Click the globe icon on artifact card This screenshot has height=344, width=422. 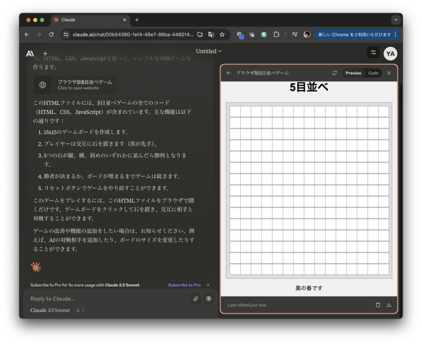42,85
